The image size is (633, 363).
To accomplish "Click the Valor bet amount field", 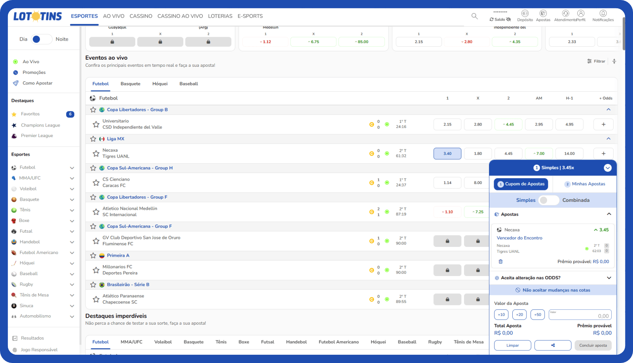I will 580,315.
